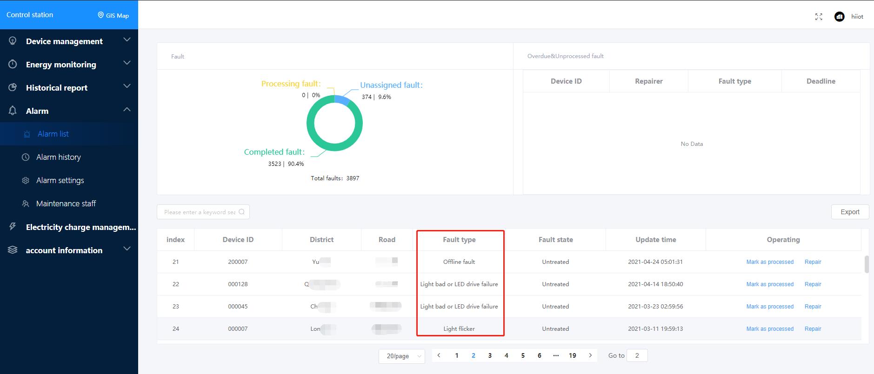Click the hiiot user avatar
Screen dimensions: 874x374
pyautogui.click(x=840, y=17)
